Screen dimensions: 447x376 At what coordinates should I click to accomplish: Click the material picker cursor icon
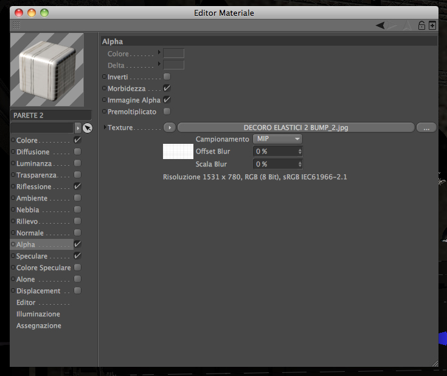88,128
